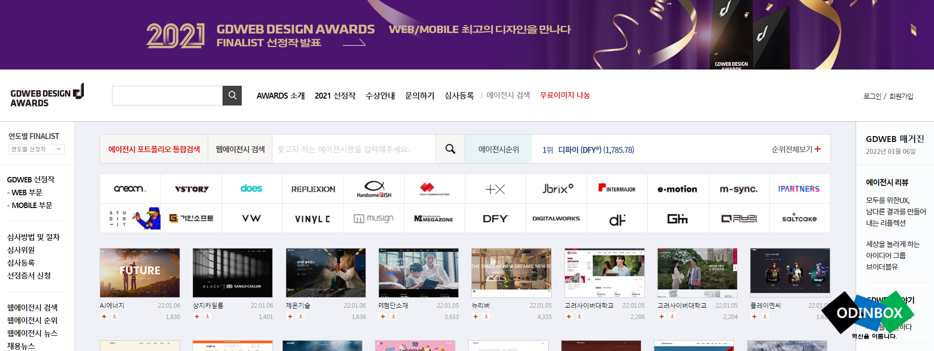Open the 2021 선정작 menu
This screenshot has height=351, width=934.
click(335, 96)
